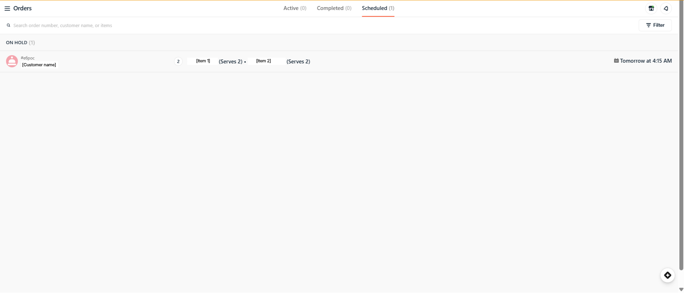Screen dimensions: 684x293
Task: Select the Scheduled (1) tab
Action: [378, 8]
